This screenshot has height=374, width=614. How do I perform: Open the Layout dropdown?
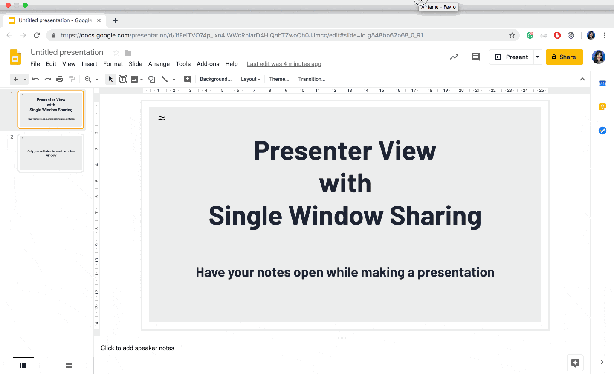(x=251, y=79)
